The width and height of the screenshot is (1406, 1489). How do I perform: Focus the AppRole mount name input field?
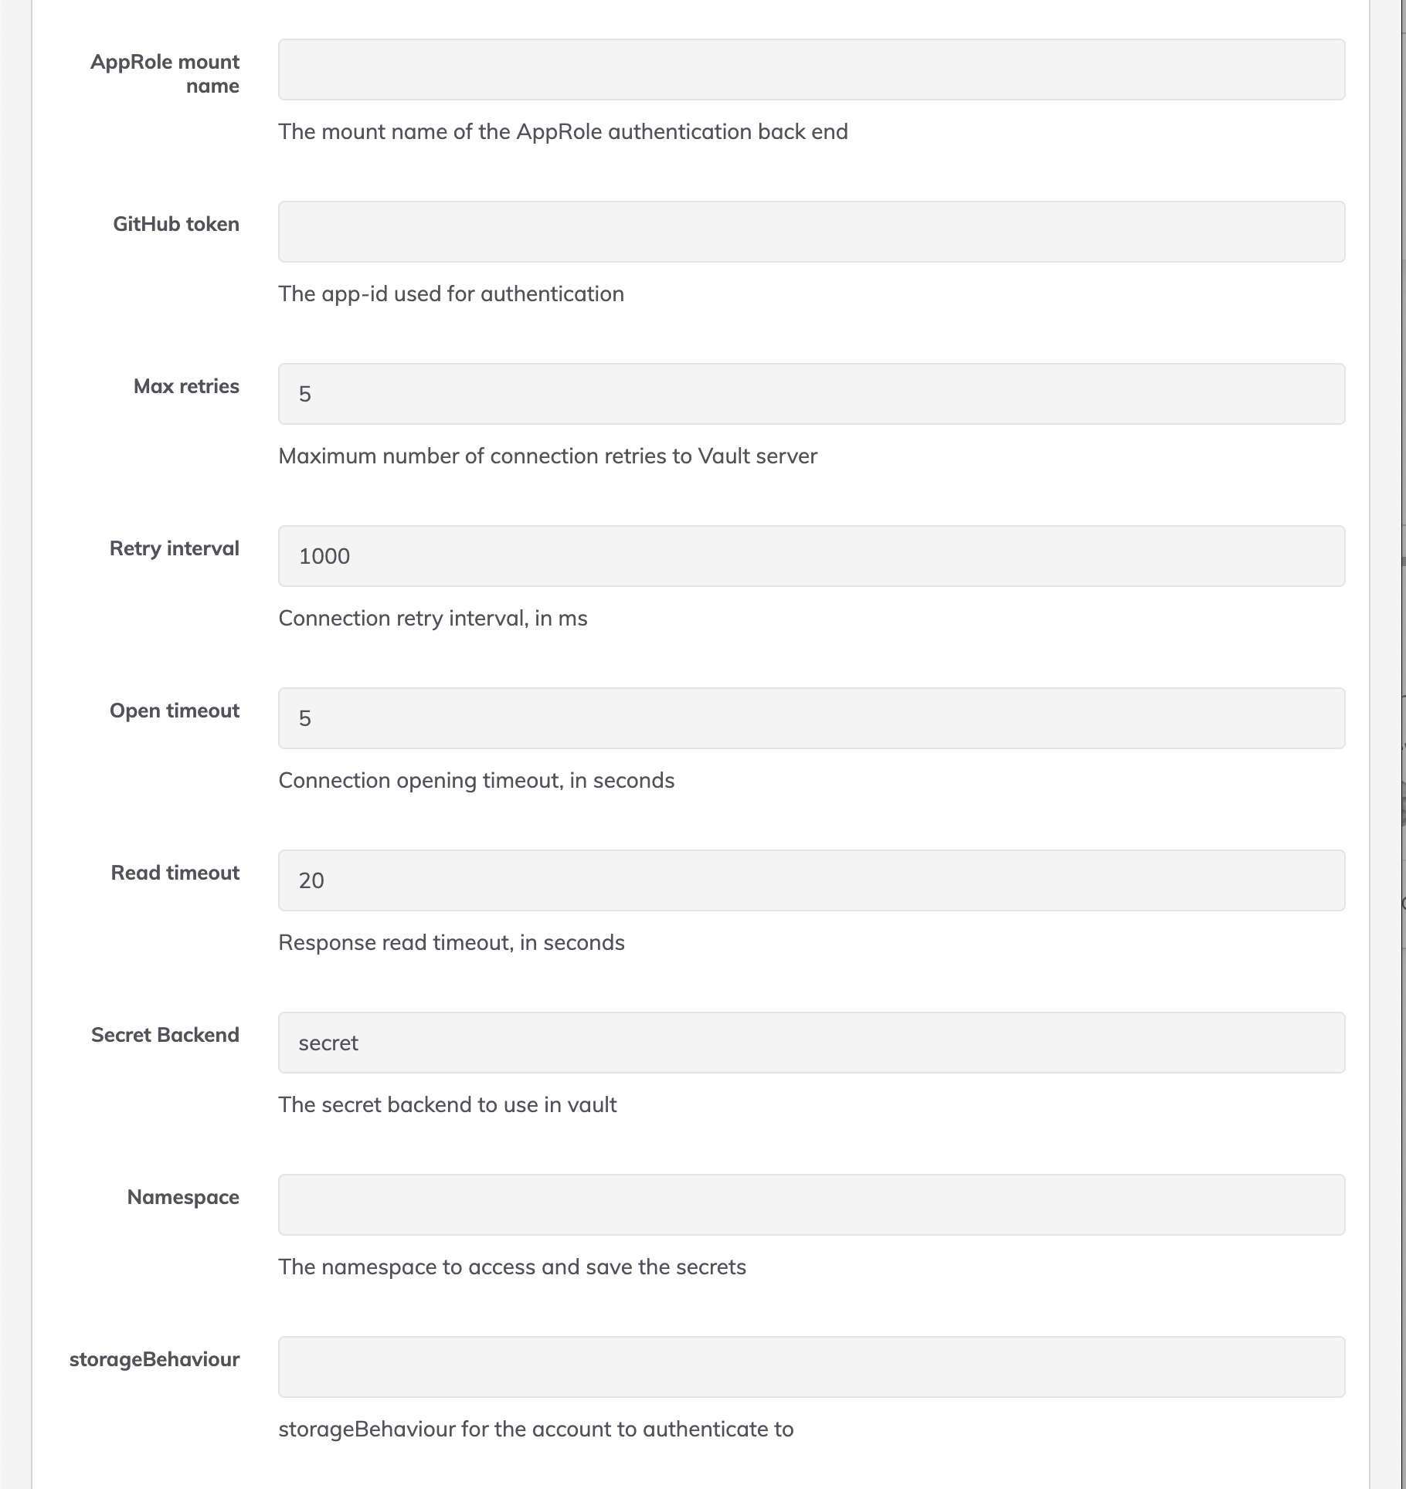click(811, 70)
